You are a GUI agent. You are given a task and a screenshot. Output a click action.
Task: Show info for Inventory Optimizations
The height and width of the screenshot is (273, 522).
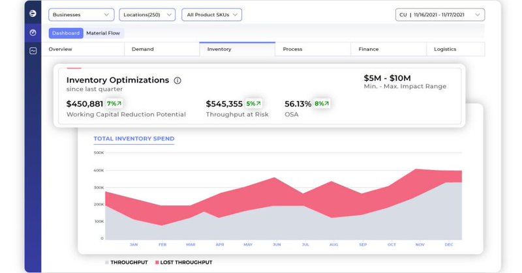(x=177, y=81)
